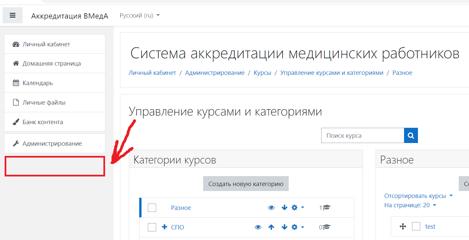Open the gear settings dropdown for Разное

click(x=297, y=208)
